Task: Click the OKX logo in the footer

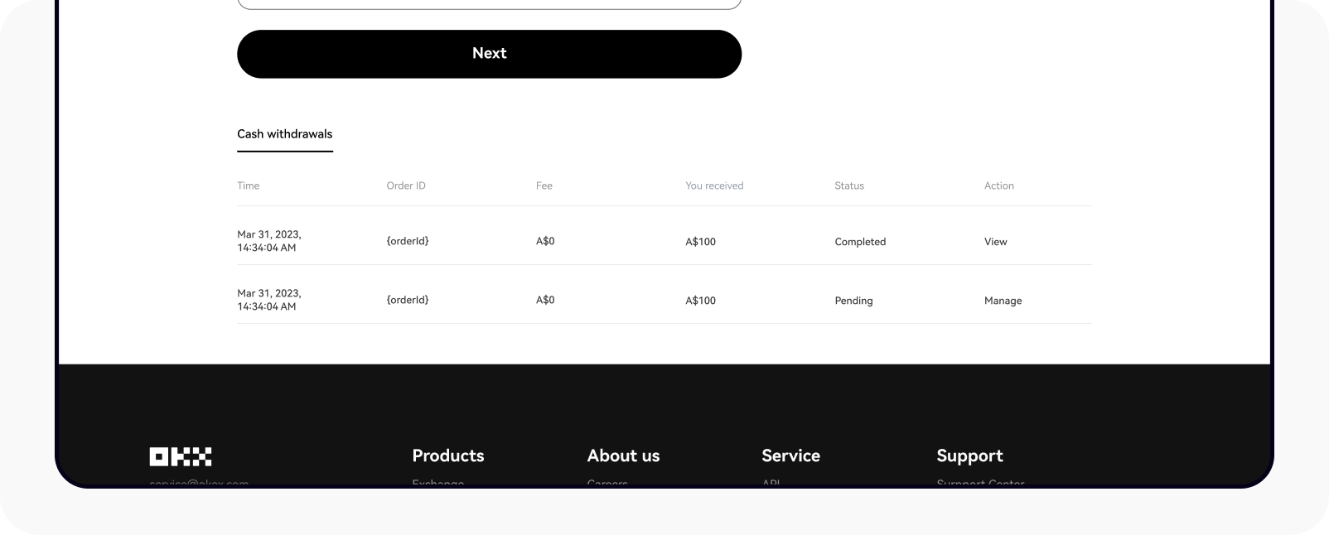Action: 181,456
